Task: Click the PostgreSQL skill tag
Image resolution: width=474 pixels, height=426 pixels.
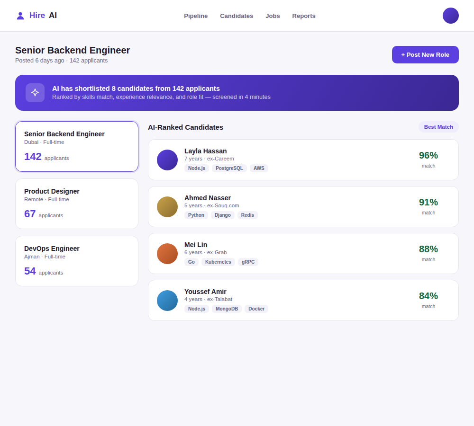Action: click(229, 168)
